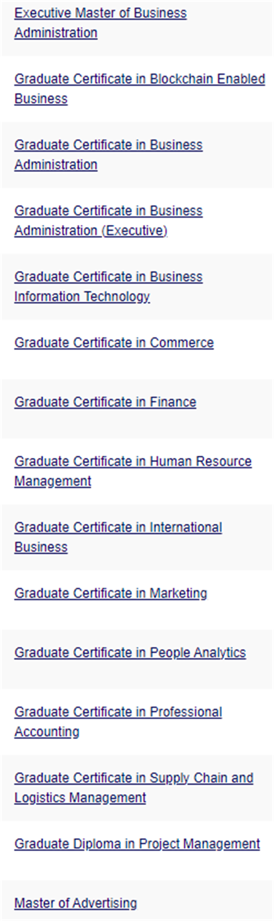274x921 pixels.
Task: Click 'Management' under Human Resource certificate link
Action: pos(53,482)
